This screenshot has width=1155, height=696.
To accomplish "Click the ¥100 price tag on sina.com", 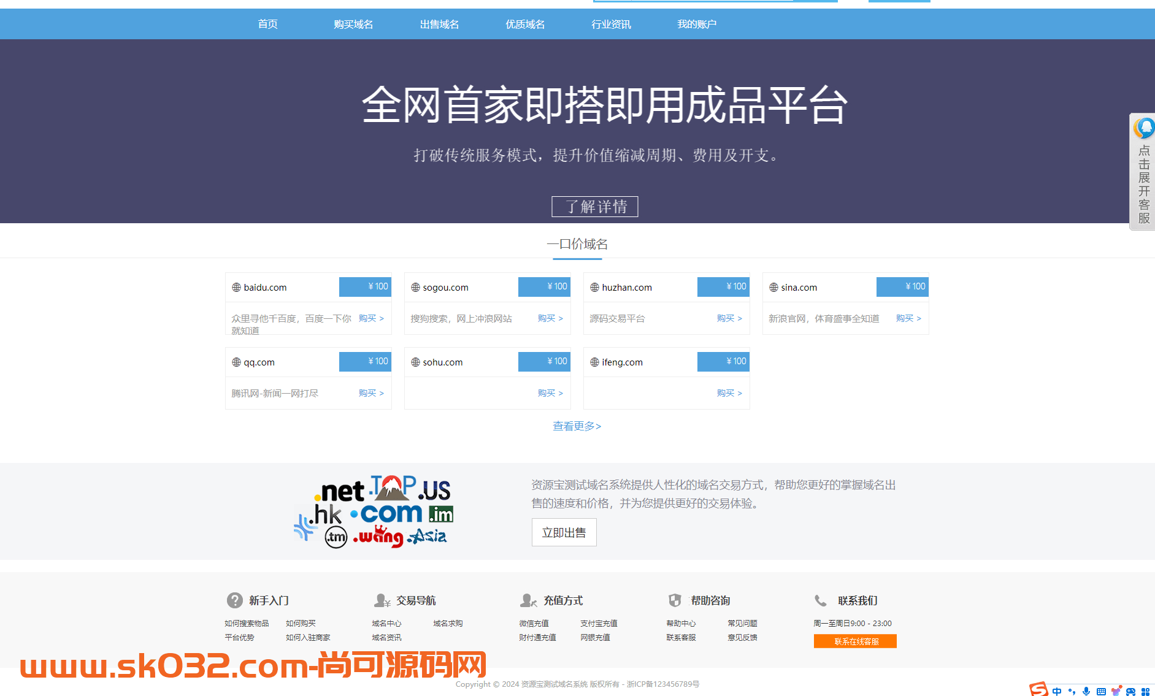I will [903, 286].
